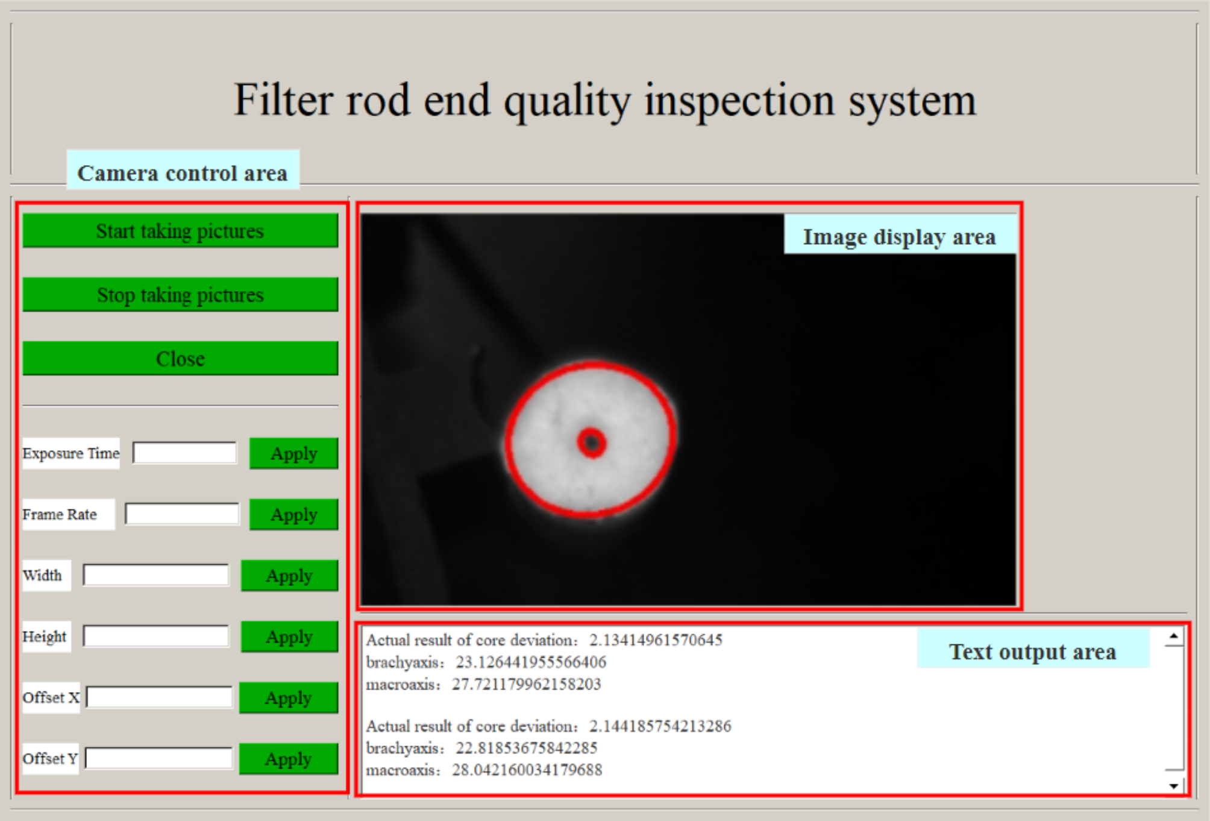
Task: Focus the Width input field
Action: 156,575
